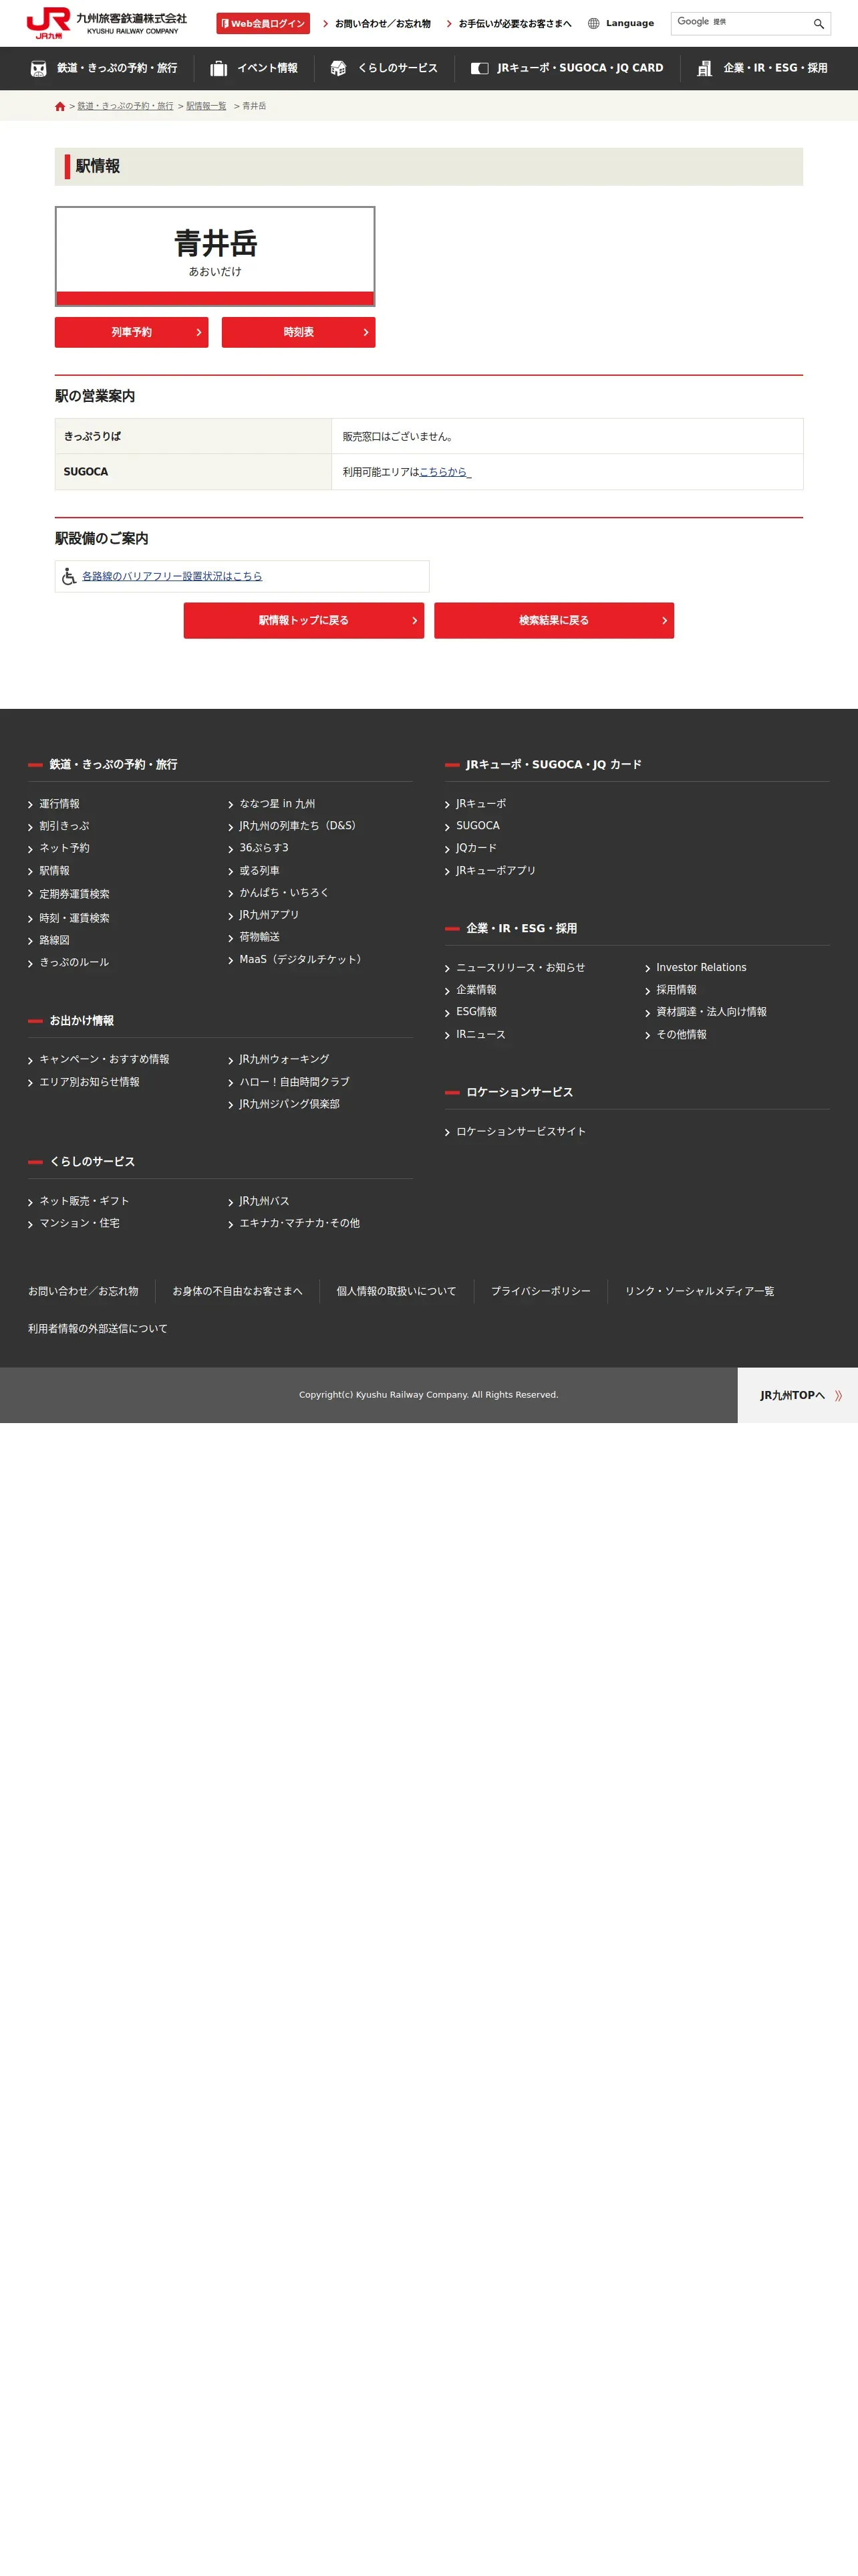Open footer Investor Relations link
This screenshot has width=858, height=2576.
point(700,968)
